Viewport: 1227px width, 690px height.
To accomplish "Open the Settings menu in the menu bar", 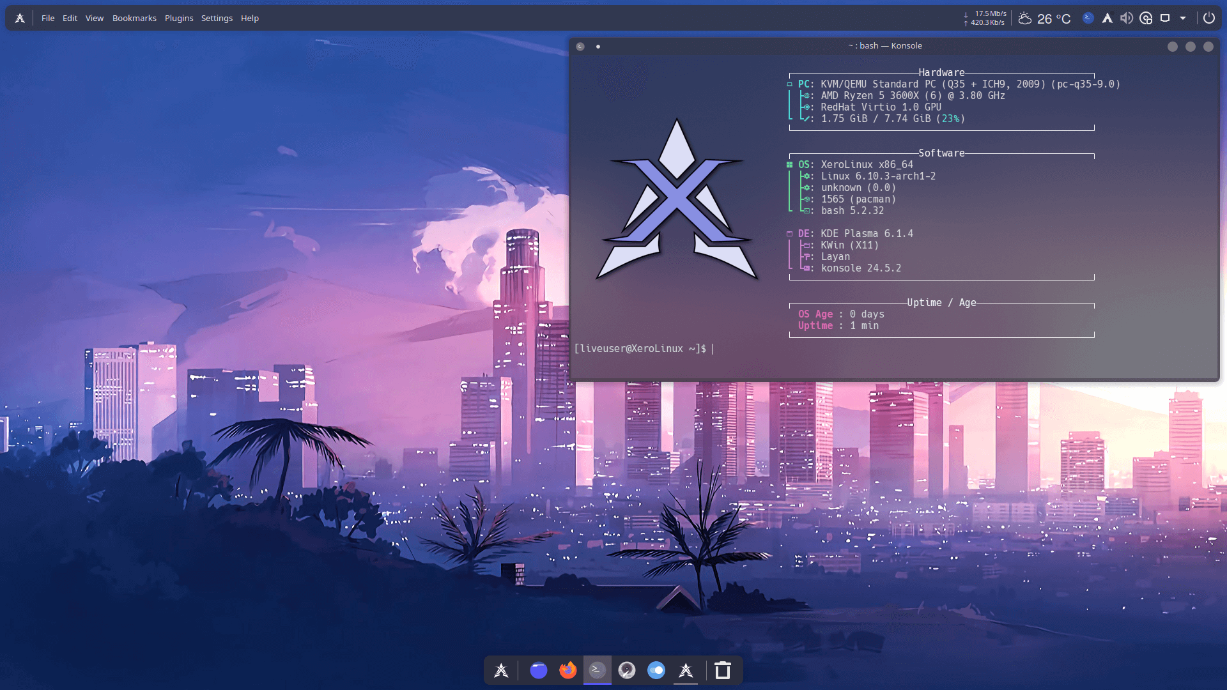I will 217,18.
